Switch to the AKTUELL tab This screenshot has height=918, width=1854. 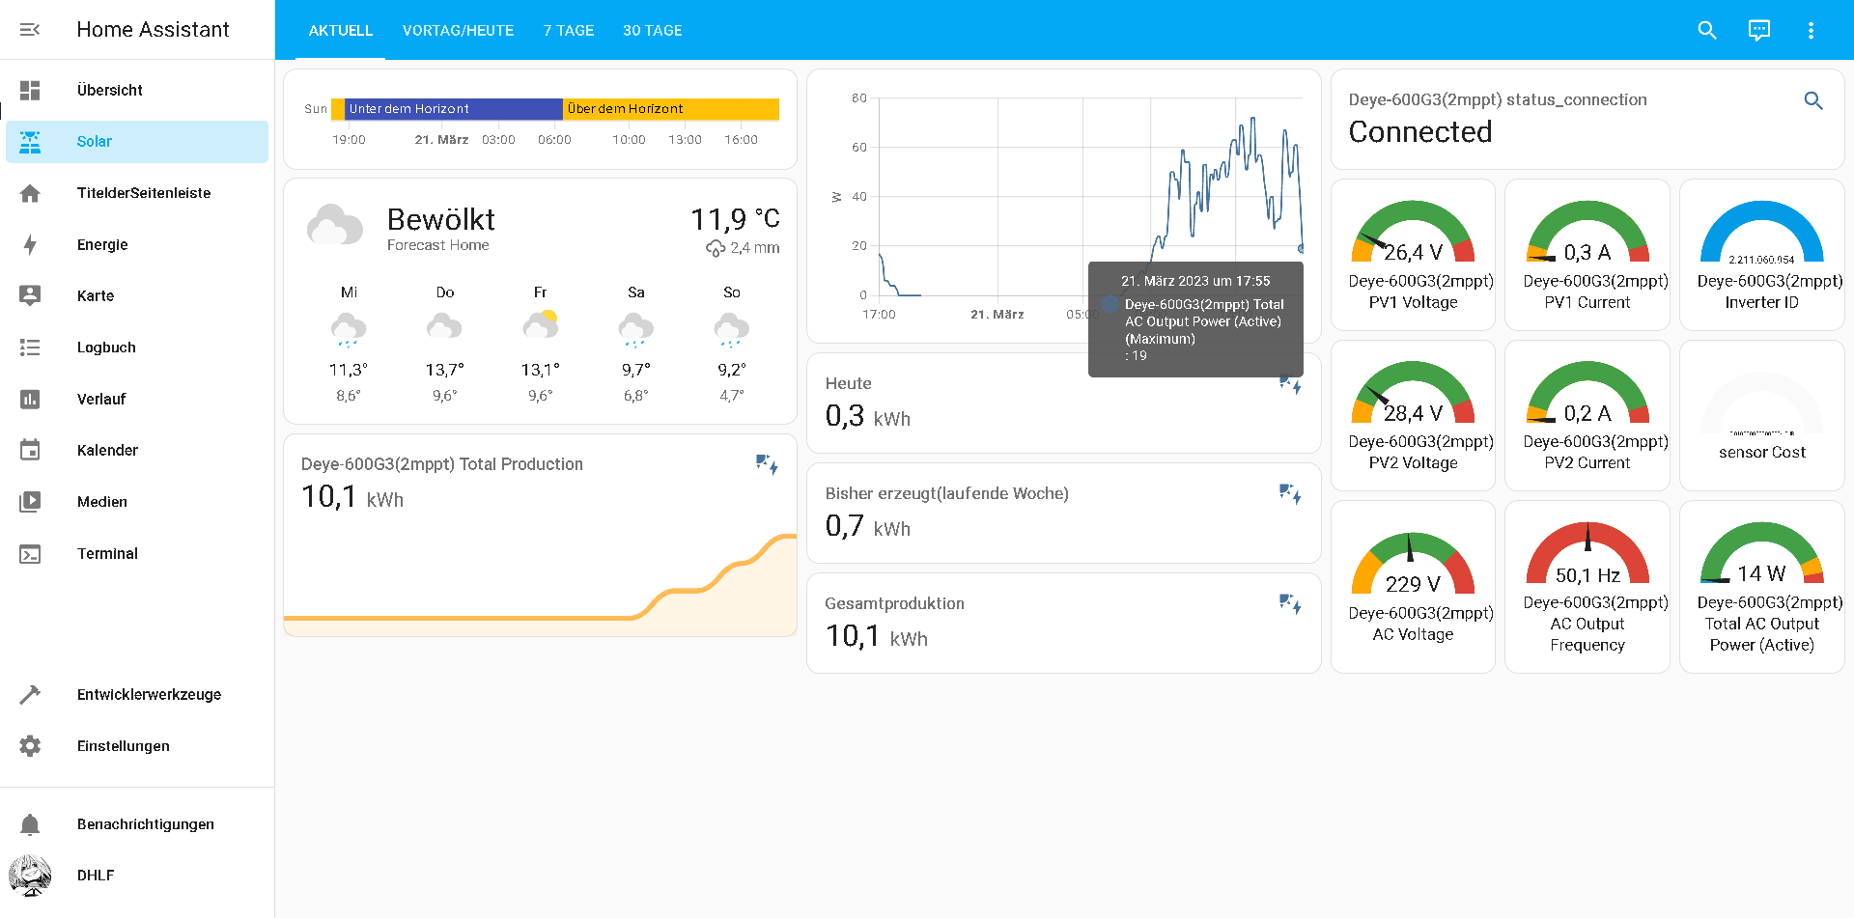point(340,31)
